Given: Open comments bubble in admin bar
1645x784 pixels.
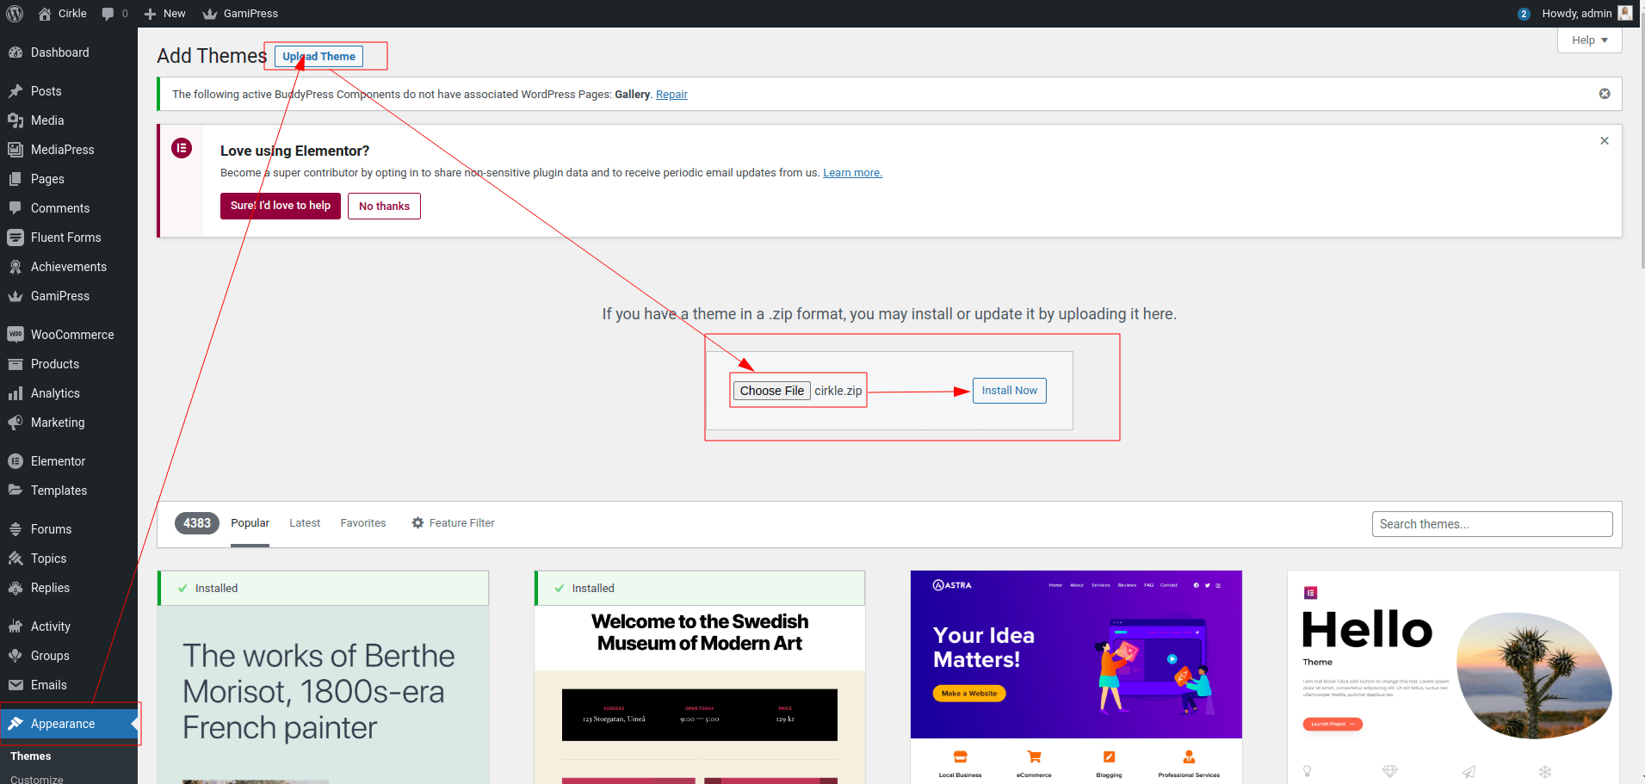Looking at the screenshot, I should click(x=108, y=14).
